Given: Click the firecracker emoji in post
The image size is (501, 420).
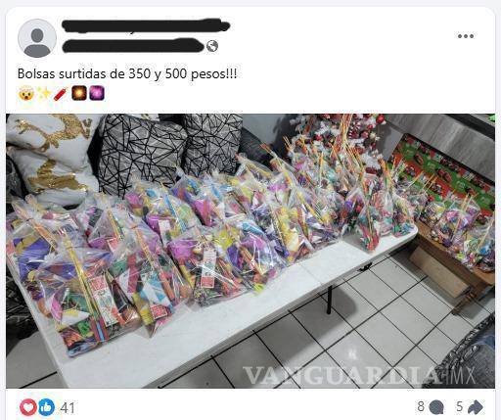Looking at the screenshot, I should [61, 94].
